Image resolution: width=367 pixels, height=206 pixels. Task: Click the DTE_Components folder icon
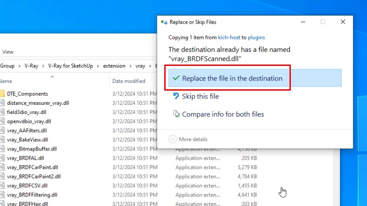pyautogui.click(x=2, y=93)
